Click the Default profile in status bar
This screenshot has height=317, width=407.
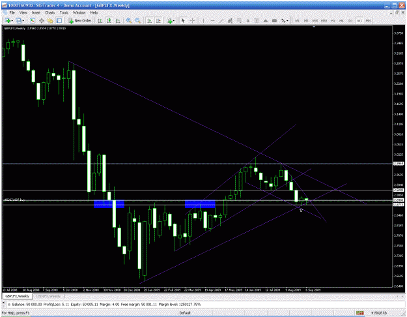(185, 313)
